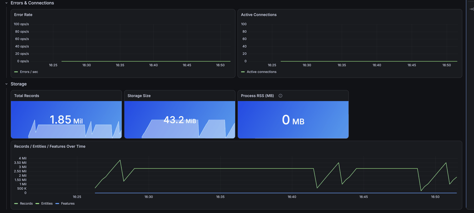
Task: Collapse the Errors & Connections row chevron
Action: 6,3
